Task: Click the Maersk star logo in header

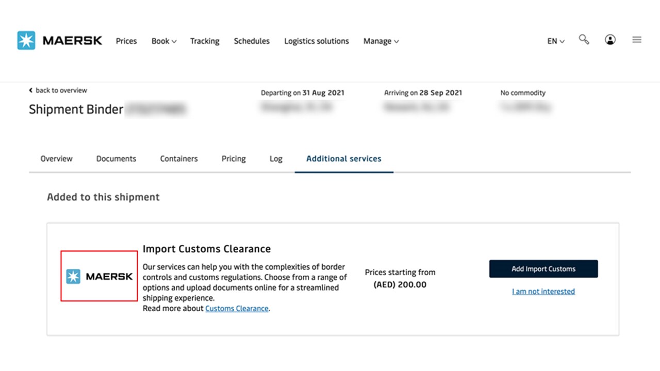Action: 26,41
